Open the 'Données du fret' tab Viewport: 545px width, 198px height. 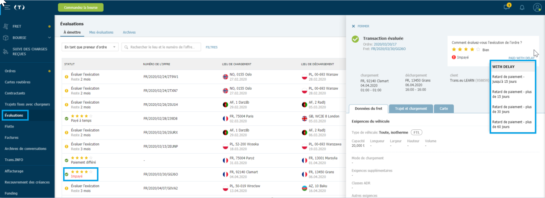tap(368, 108)
